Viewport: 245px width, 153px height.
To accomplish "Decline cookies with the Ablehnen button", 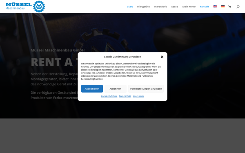I will (116, 89).
